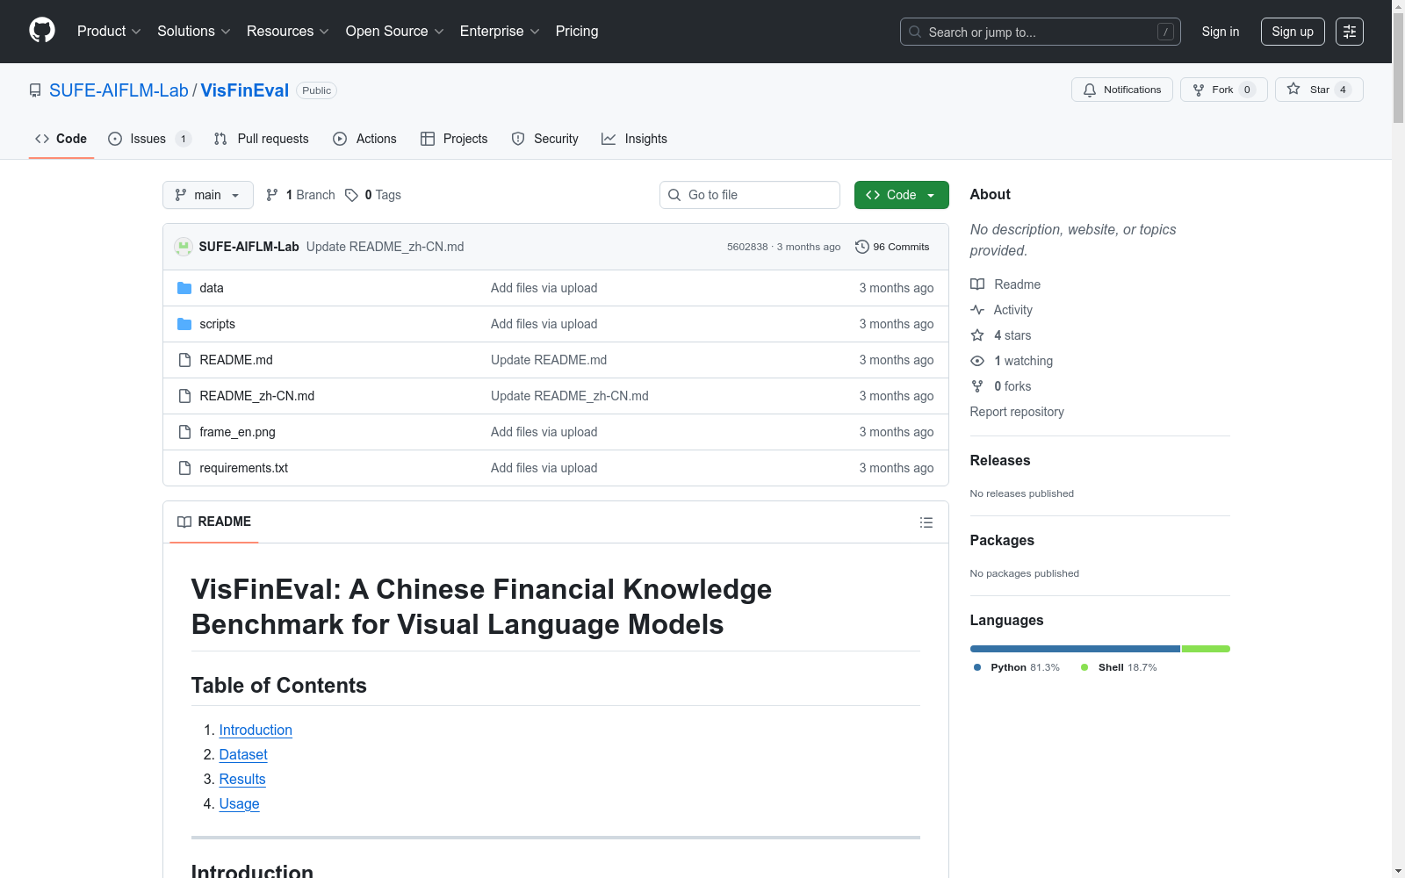Click the eye icon next to watching
Image resolution: width=1405 pixels, height=878 pixels.
[977, 361]
